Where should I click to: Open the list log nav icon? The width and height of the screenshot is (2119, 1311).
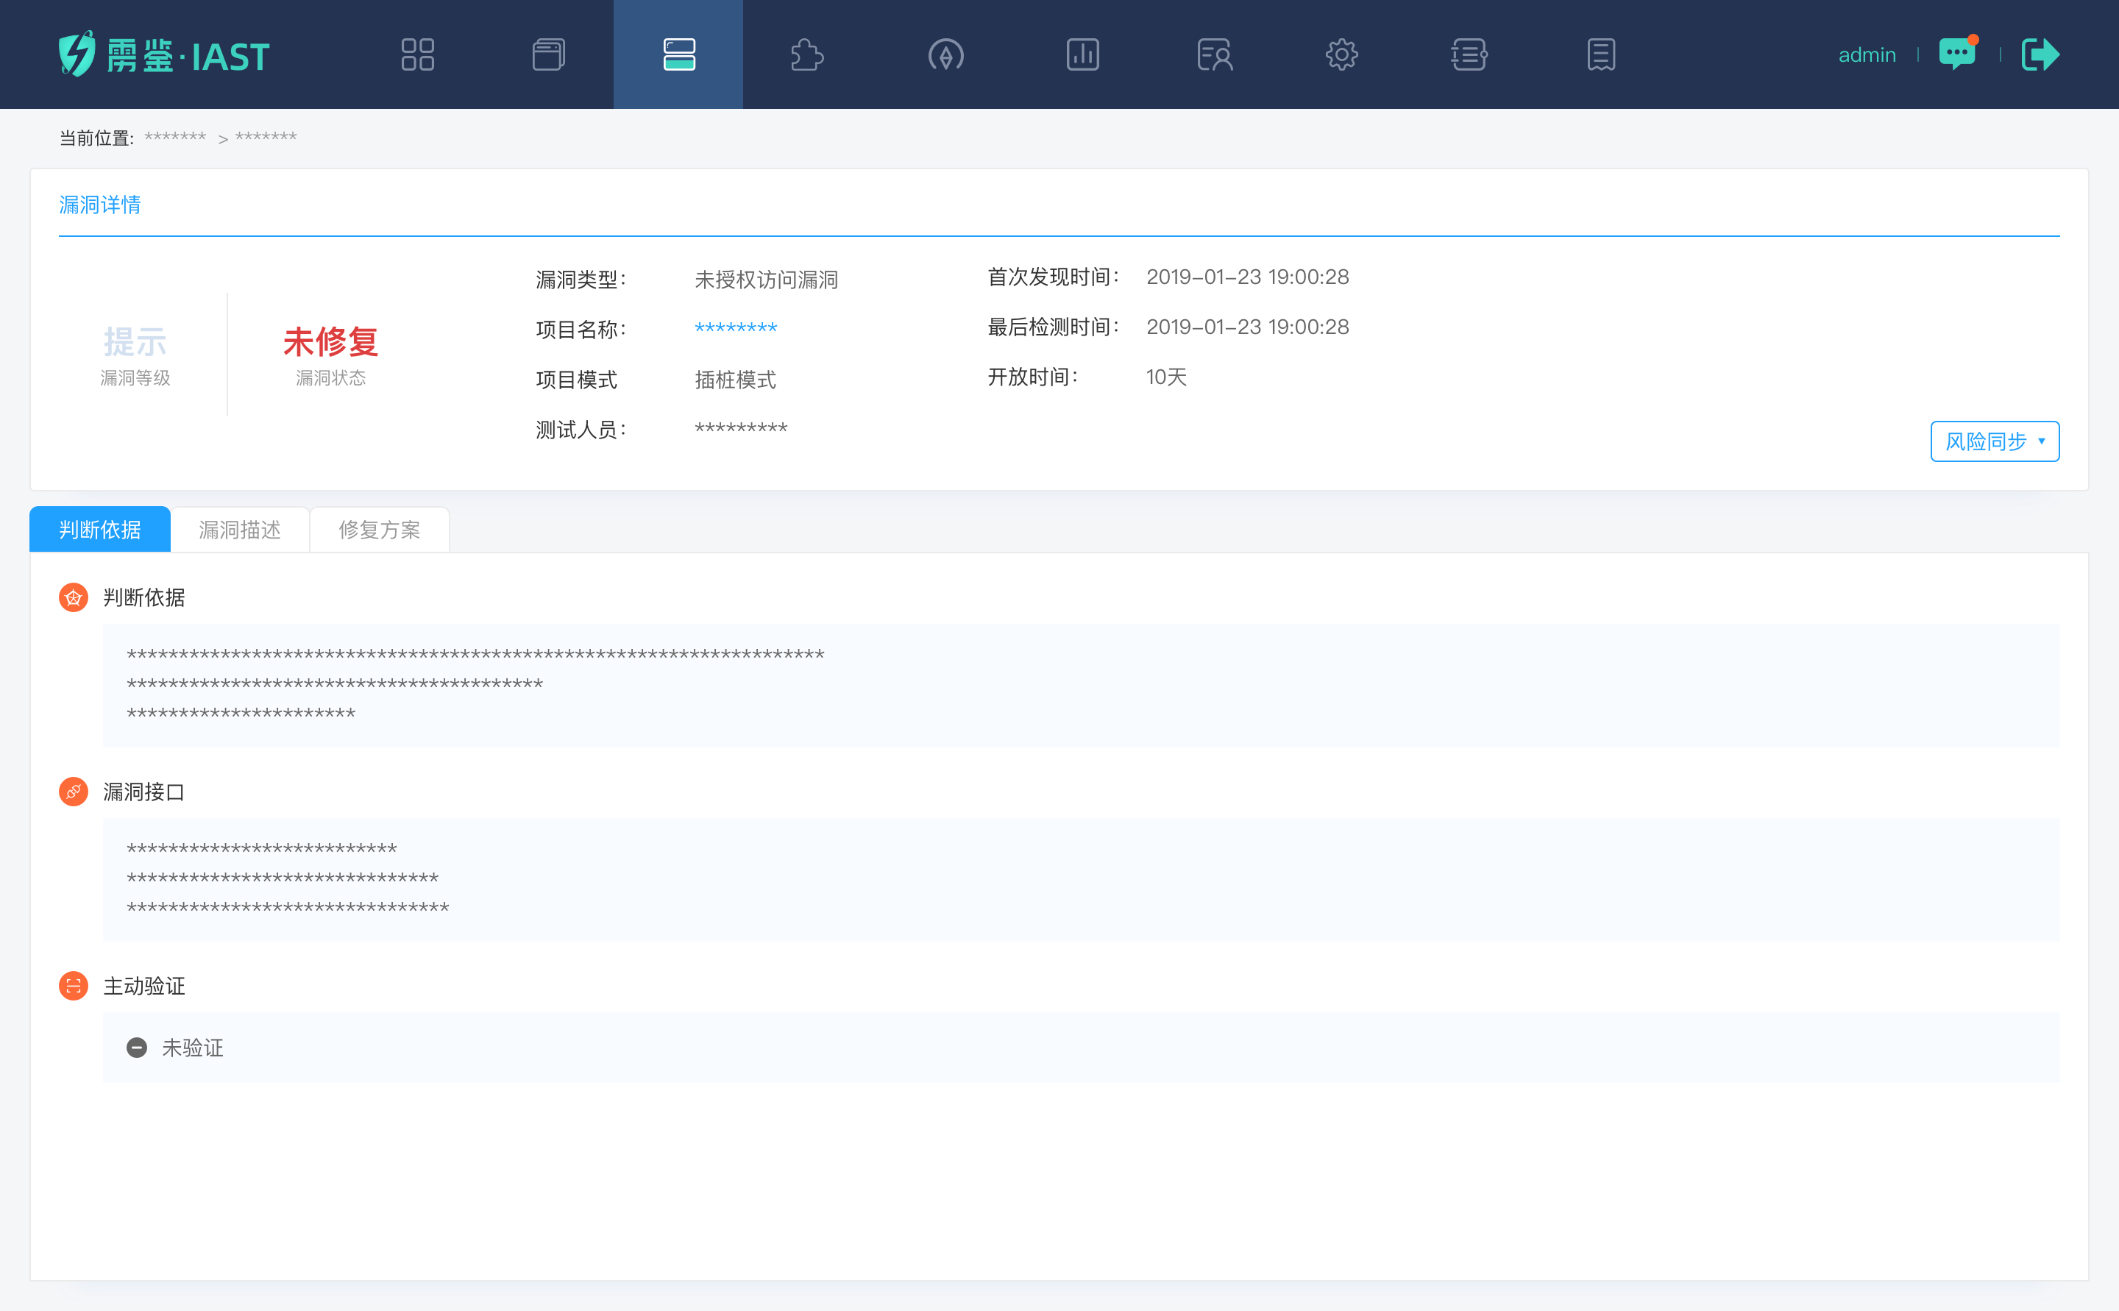(x=1469, y=54)
